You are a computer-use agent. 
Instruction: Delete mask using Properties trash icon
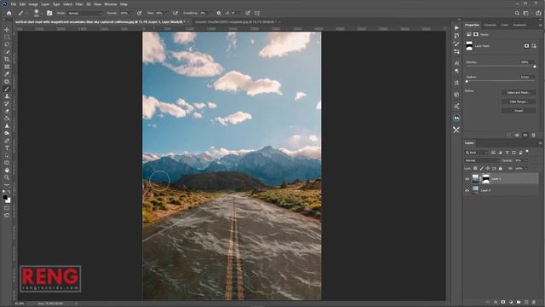pos(534,135)
